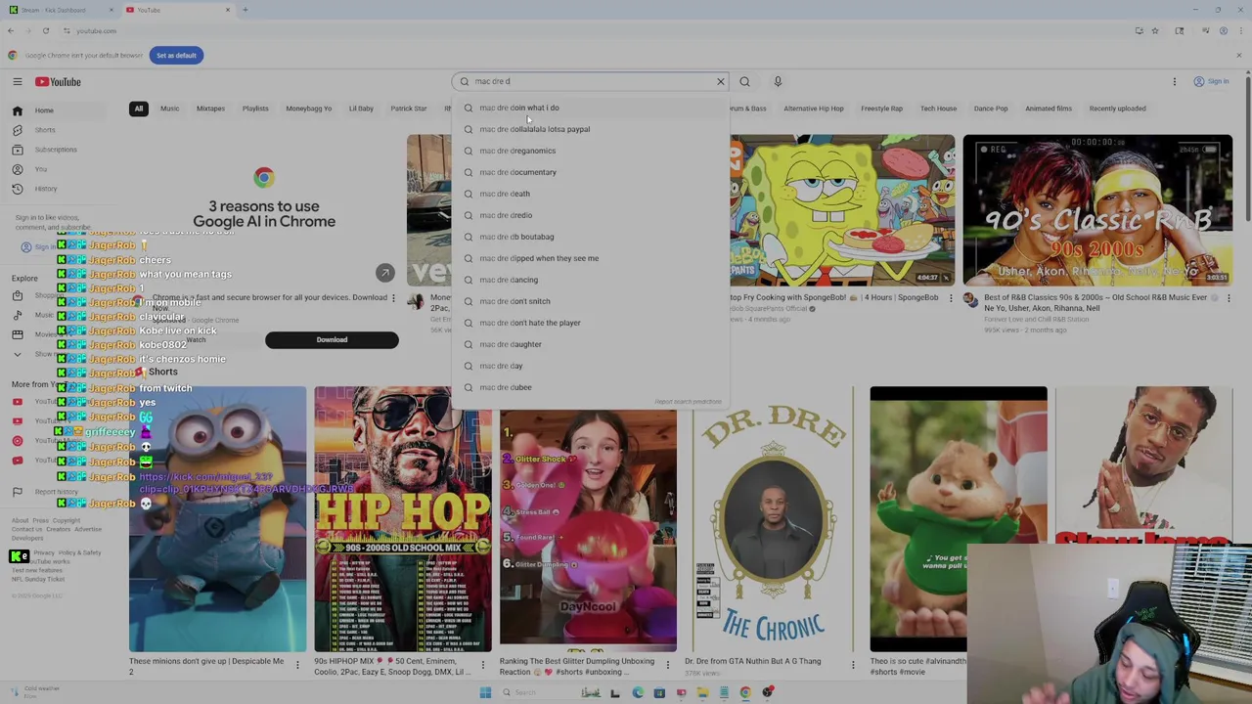This screenshot has width=1252, height=704.
Task: Click the Sign in button
Action: 1212,82
